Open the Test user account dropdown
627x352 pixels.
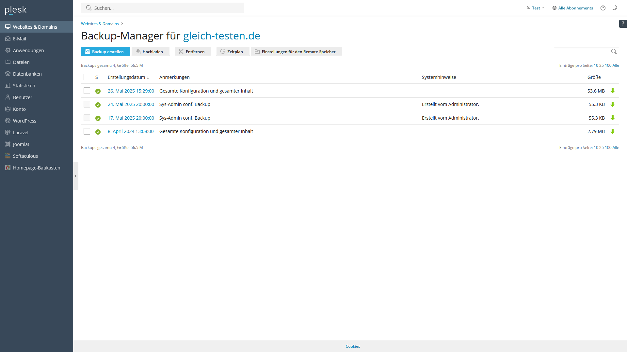click(535, 8)
